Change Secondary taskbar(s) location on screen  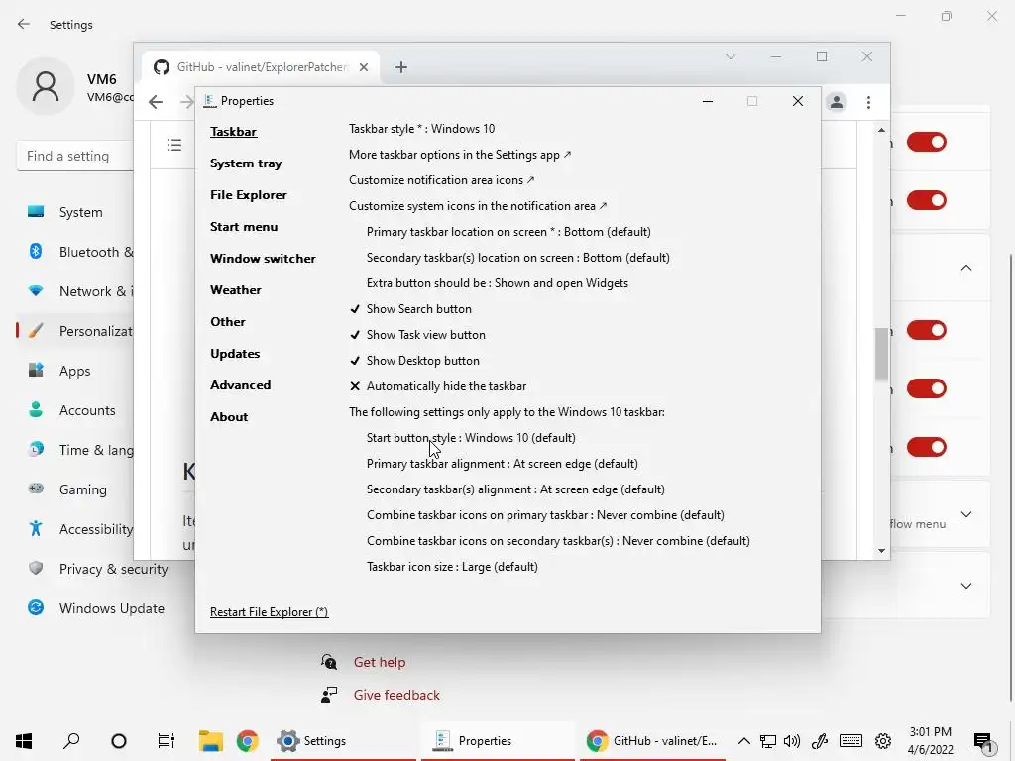click(517, 258)
